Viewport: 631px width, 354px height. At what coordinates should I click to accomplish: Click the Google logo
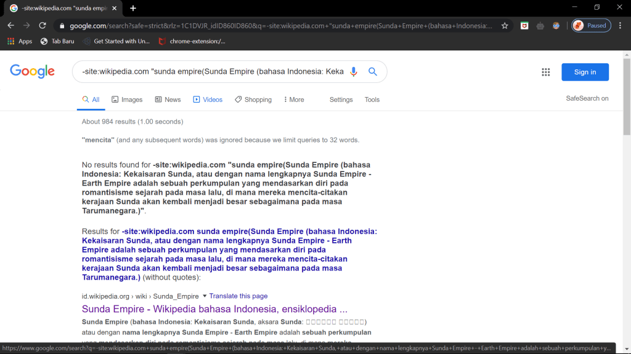click(33, 71)
